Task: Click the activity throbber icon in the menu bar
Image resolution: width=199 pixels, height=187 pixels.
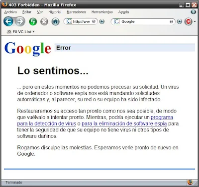Action: (x=194, y=12)
